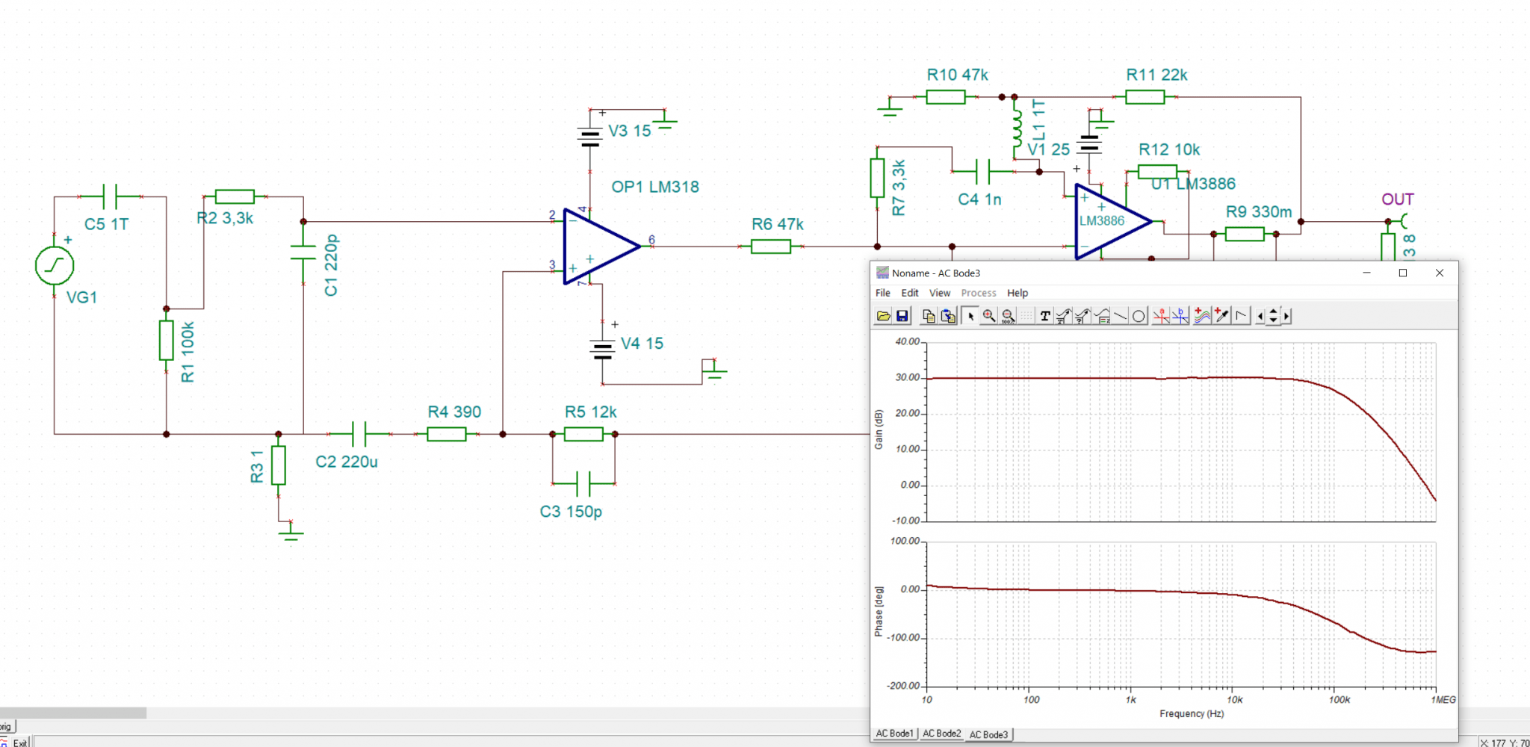Select resistor R10 47k
The width and height of the screenshot is (1530, 747).
pos(946,97)
